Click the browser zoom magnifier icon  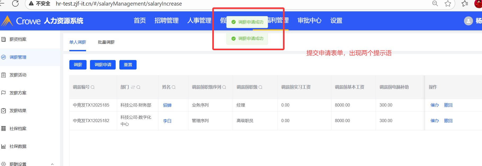coord(435,3)
